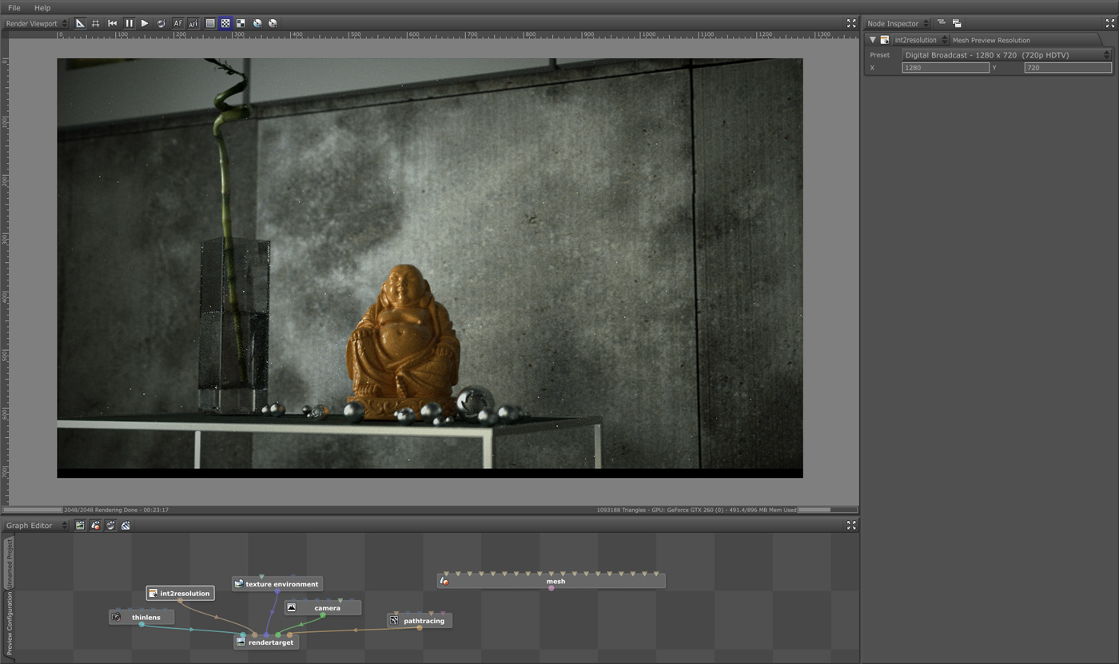Image resolution: width=1119 pixels, height=664 pixels.
Task: Click the Triangles and GPU memory status text
Action: [x=696, y=510]
